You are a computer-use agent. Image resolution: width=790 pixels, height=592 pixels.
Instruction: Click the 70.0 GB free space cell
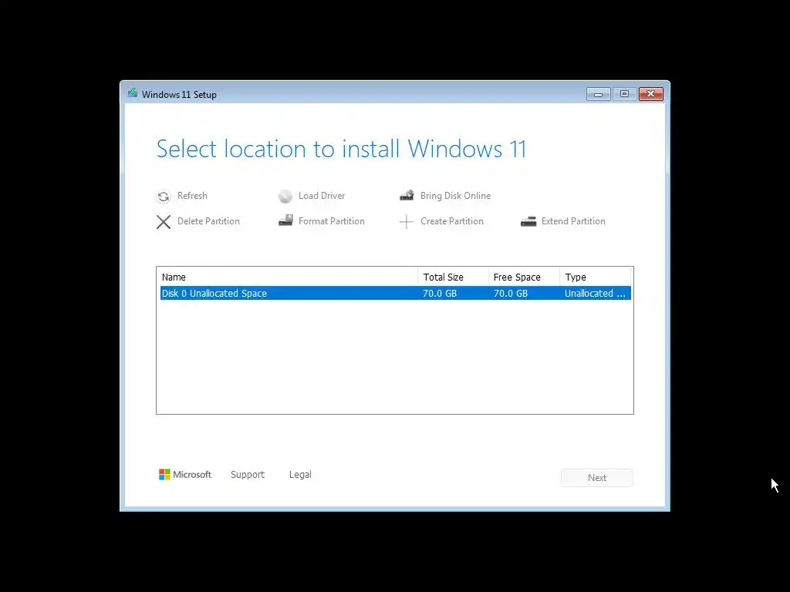(511, 294)
